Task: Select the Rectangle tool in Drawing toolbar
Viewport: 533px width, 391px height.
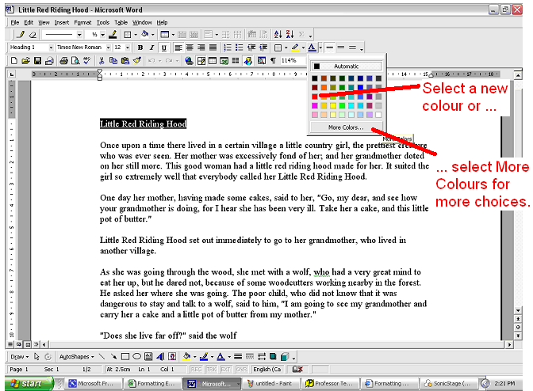Action: [x=125, y=357]
